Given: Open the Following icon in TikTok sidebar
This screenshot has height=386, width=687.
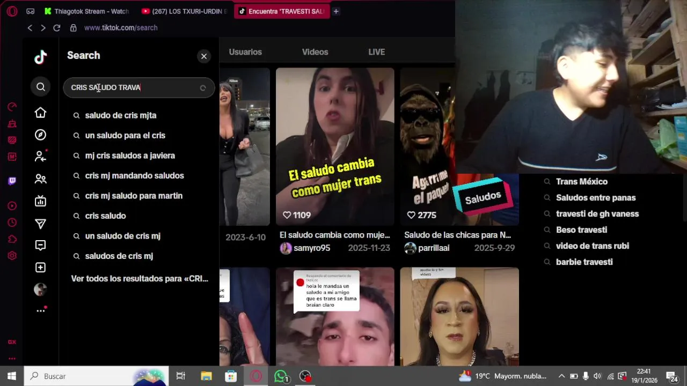Looking at the screenshot, I should pos(41,156).
